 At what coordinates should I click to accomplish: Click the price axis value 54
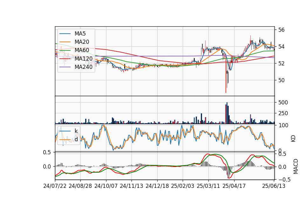[x=281, y=47]
